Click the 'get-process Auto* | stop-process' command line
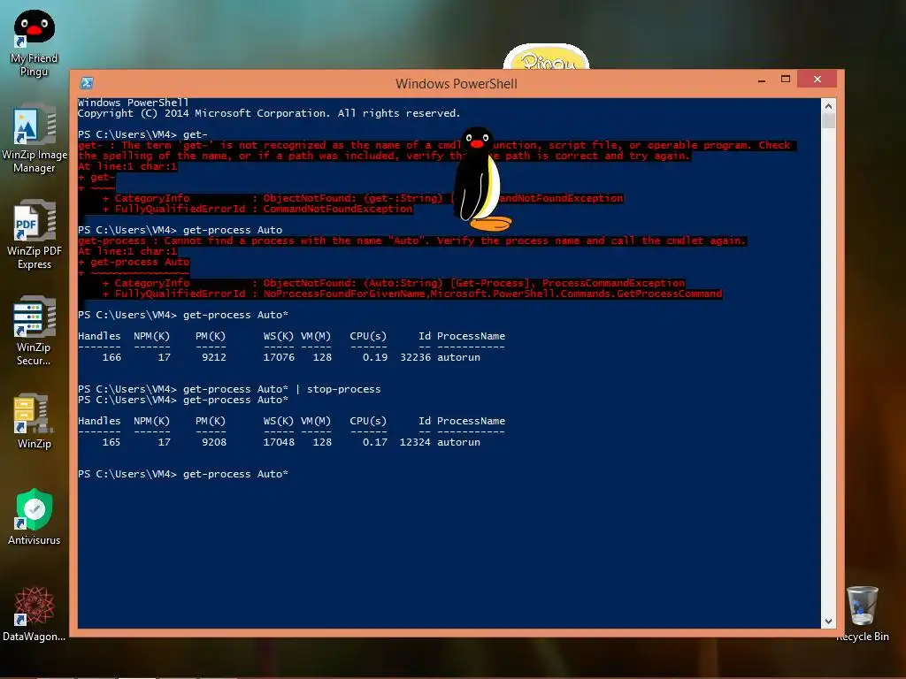Viewport: 906px width, 679px height. point(229,389)
